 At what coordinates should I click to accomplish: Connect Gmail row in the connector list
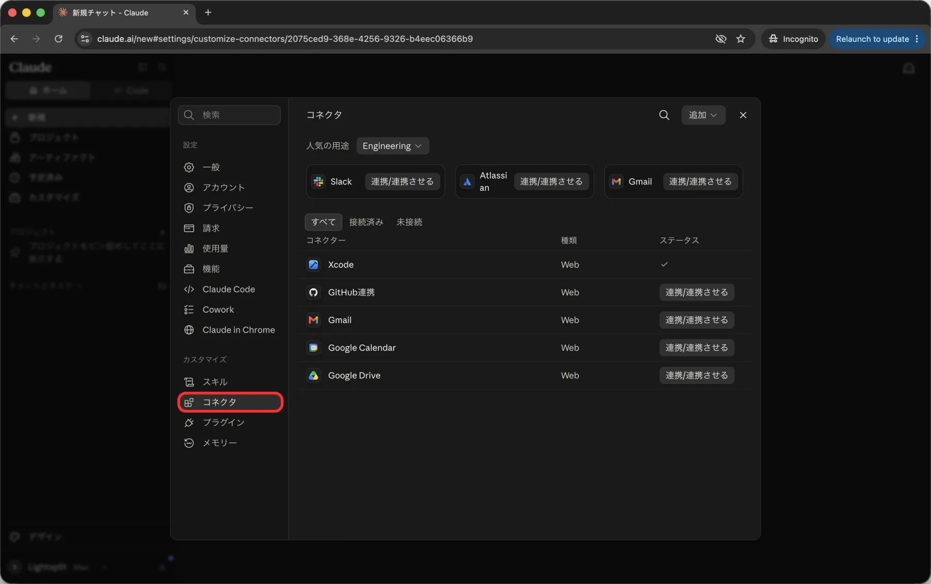pyautogui.click(x=697, y=320)
